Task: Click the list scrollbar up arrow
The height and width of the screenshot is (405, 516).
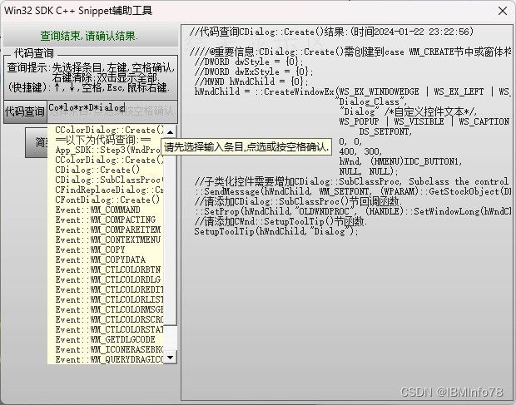Action: [x=170, y=132]
